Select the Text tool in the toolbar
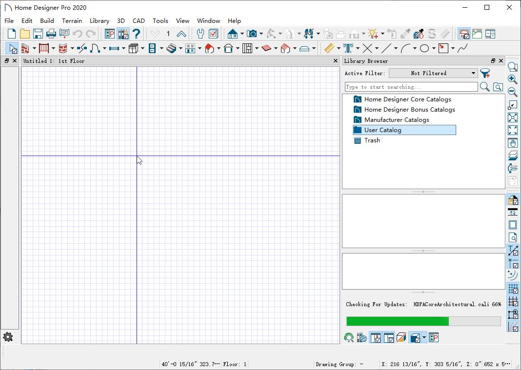 pyautogui.click(x=348, y=48)
